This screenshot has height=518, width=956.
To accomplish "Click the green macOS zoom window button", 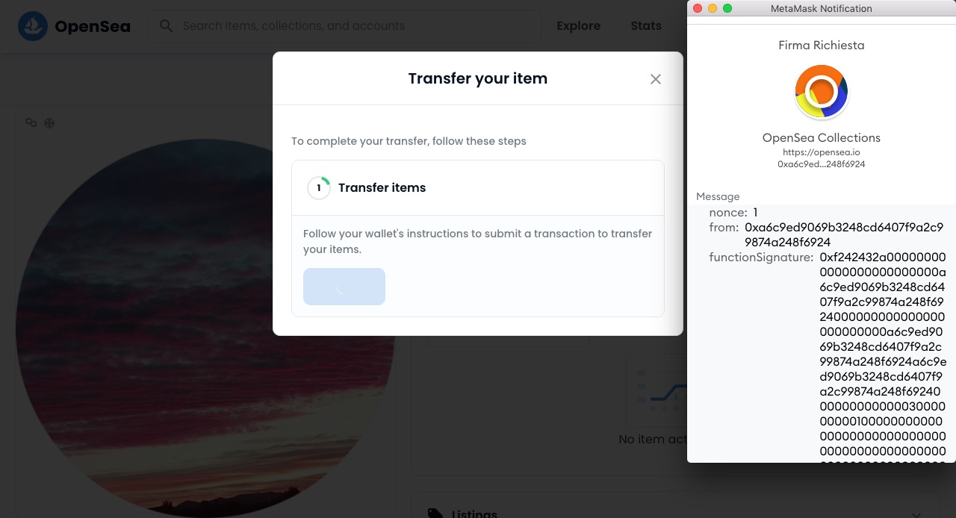I will pos(727,8).
